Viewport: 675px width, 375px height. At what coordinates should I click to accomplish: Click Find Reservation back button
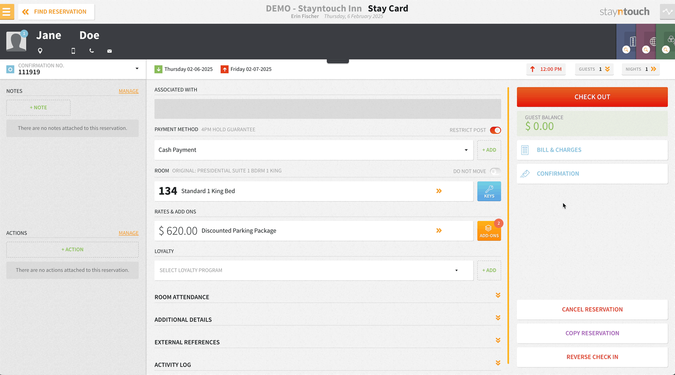[56, 12]
